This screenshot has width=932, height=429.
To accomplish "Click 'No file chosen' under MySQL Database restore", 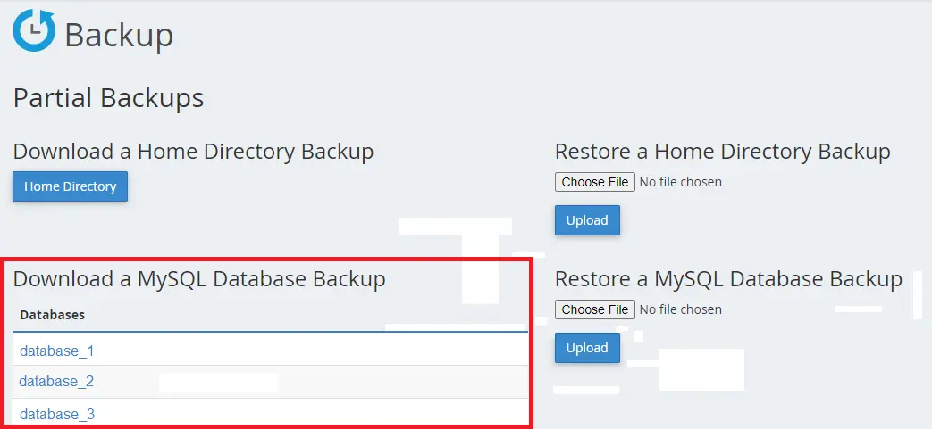I will tap(681, 309).
